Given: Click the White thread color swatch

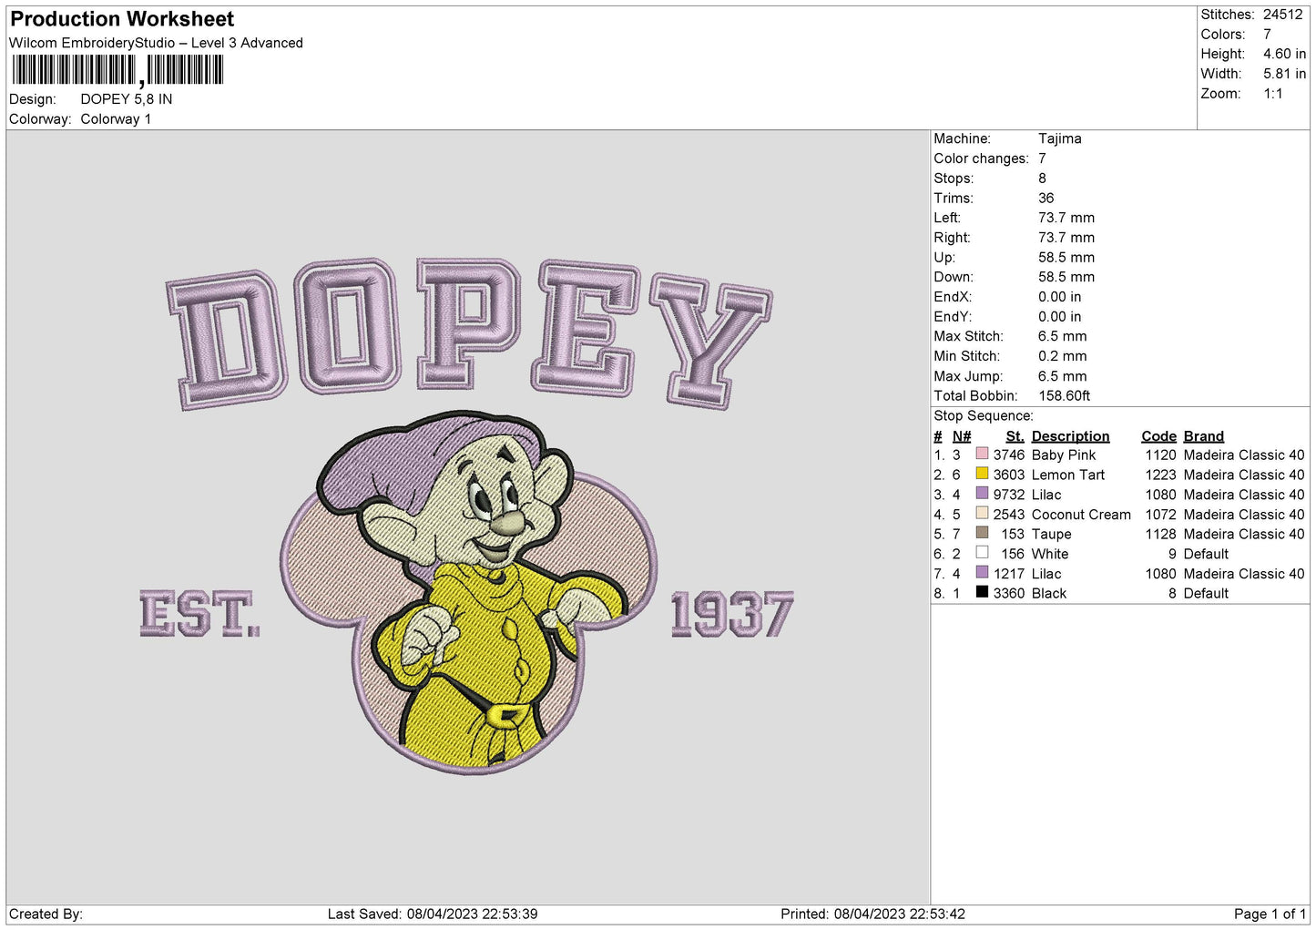Looking at the screenshot, I should 982,553.
